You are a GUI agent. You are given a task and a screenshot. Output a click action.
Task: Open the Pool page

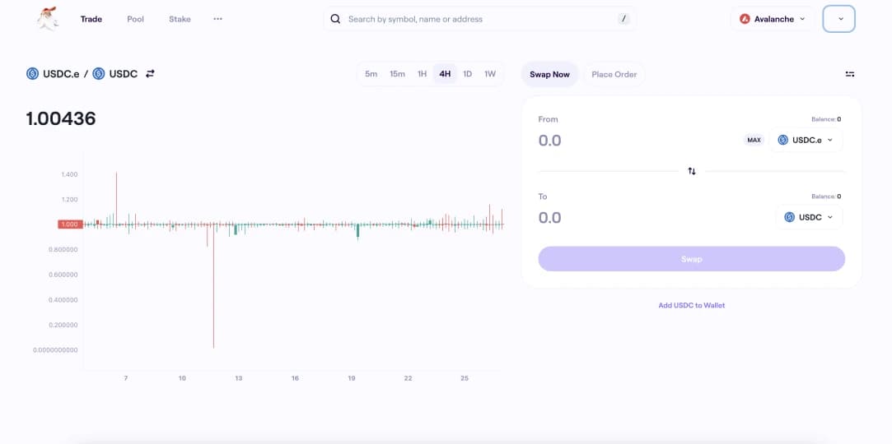[x=136, y=19]
